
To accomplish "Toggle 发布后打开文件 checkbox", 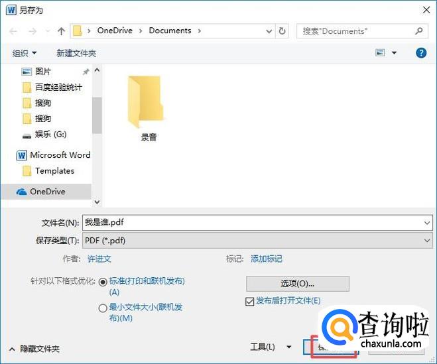I will (250, 301).
